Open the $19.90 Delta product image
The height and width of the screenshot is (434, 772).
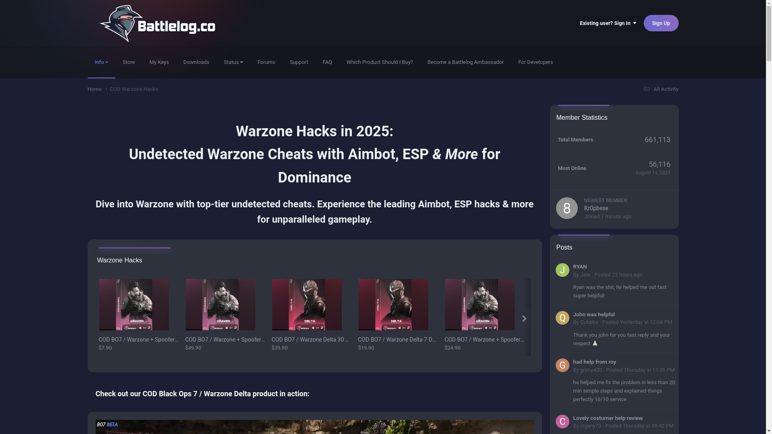pos(393,305)
